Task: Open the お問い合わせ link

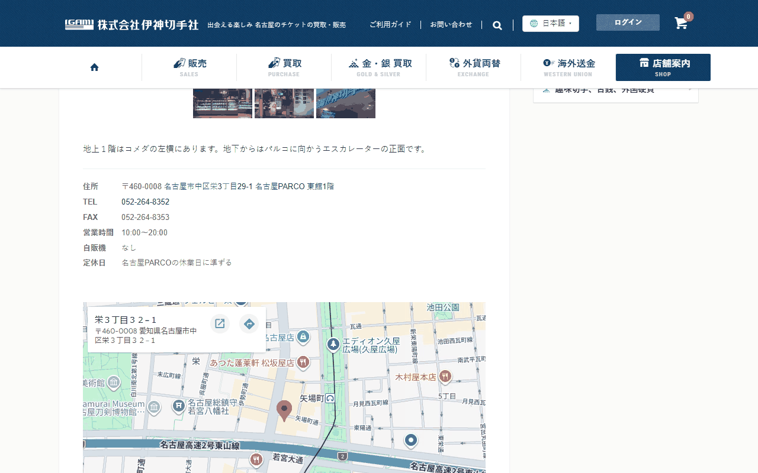Action: (x=451, y=25)
